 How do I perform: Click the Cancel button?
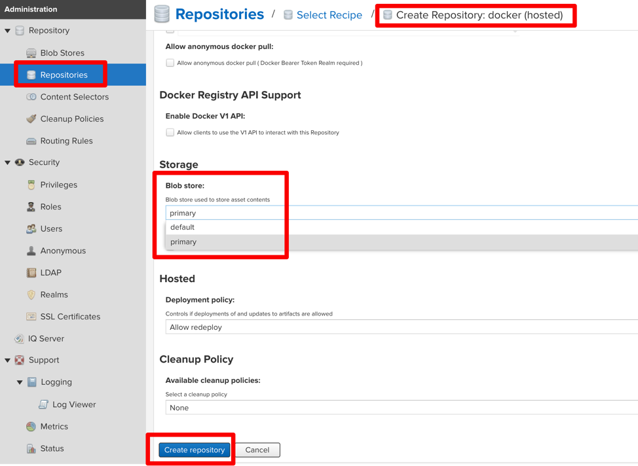click(257, 450)
